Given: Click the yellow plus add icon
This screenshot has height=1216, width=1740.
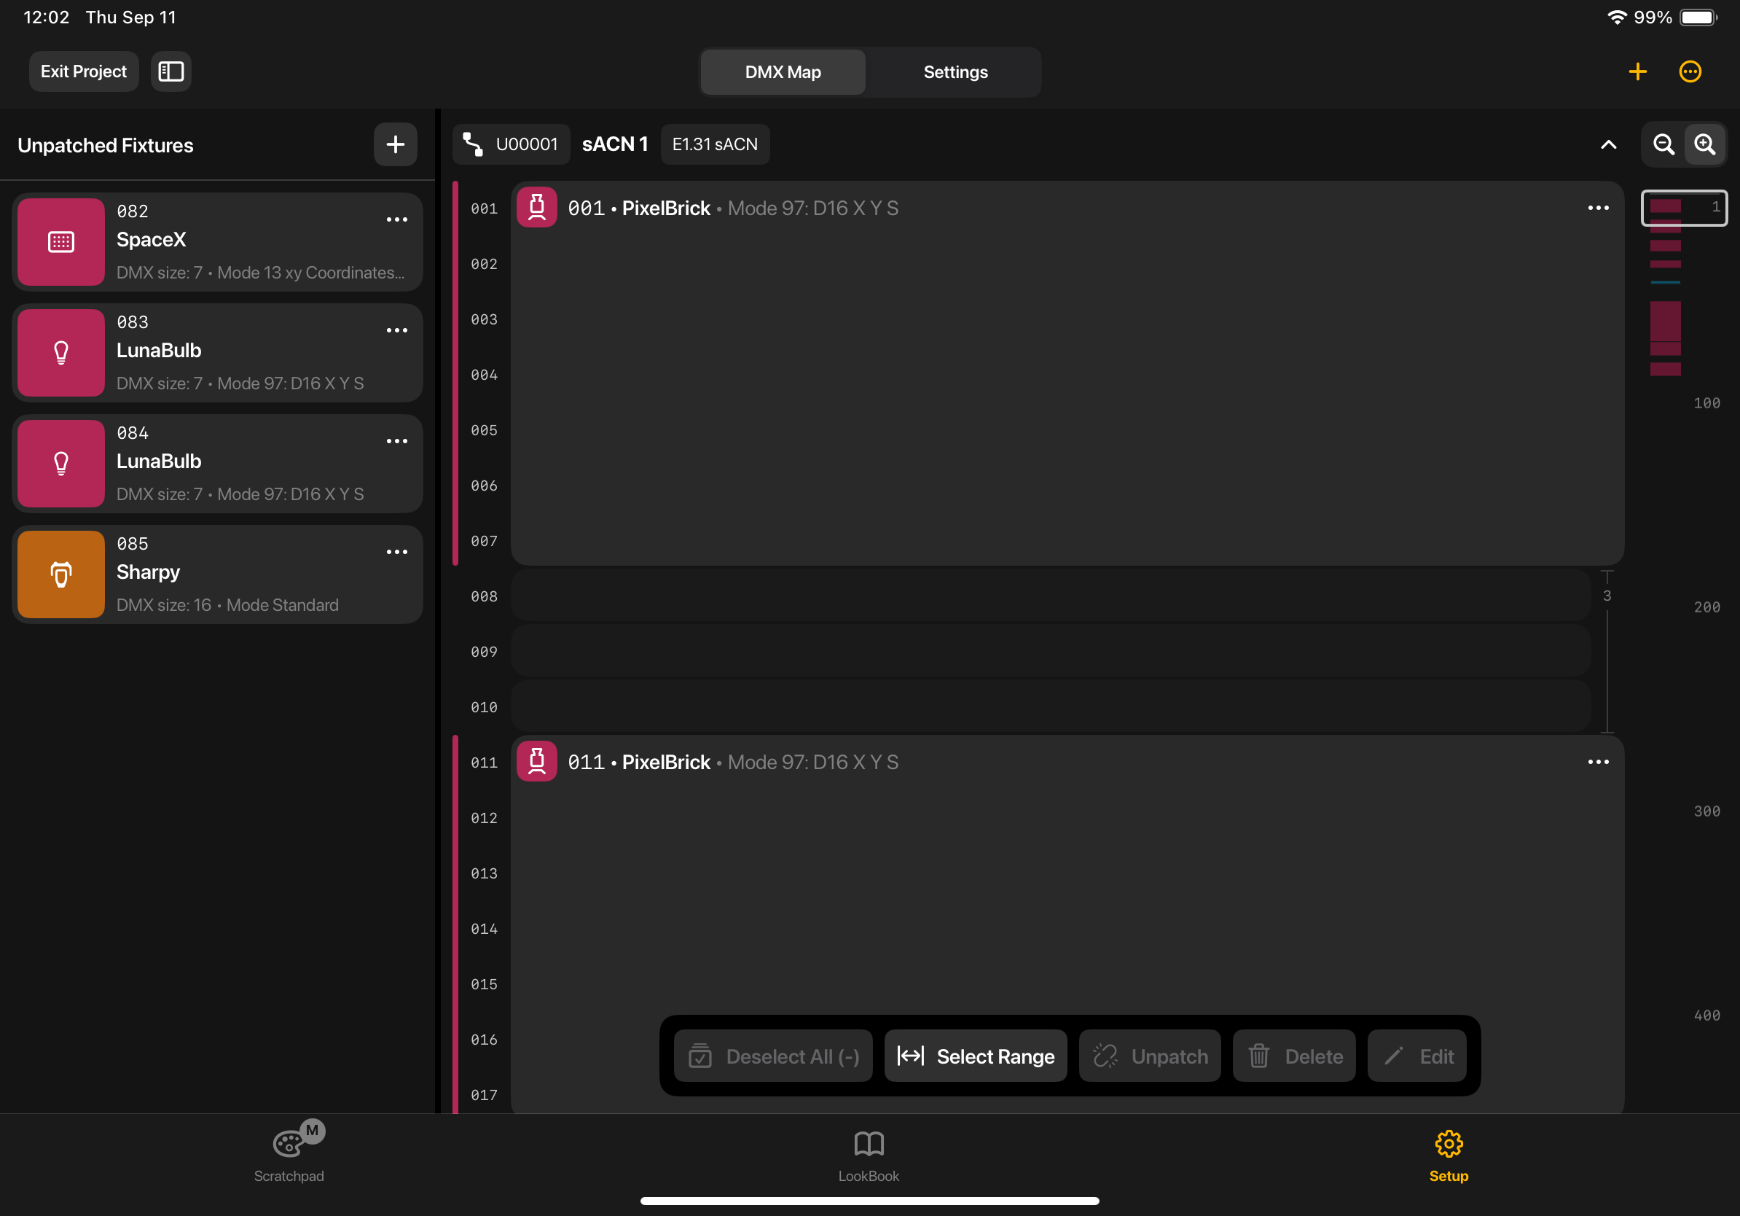Looking at the screenshot, I should click(x=1637, y=71).
